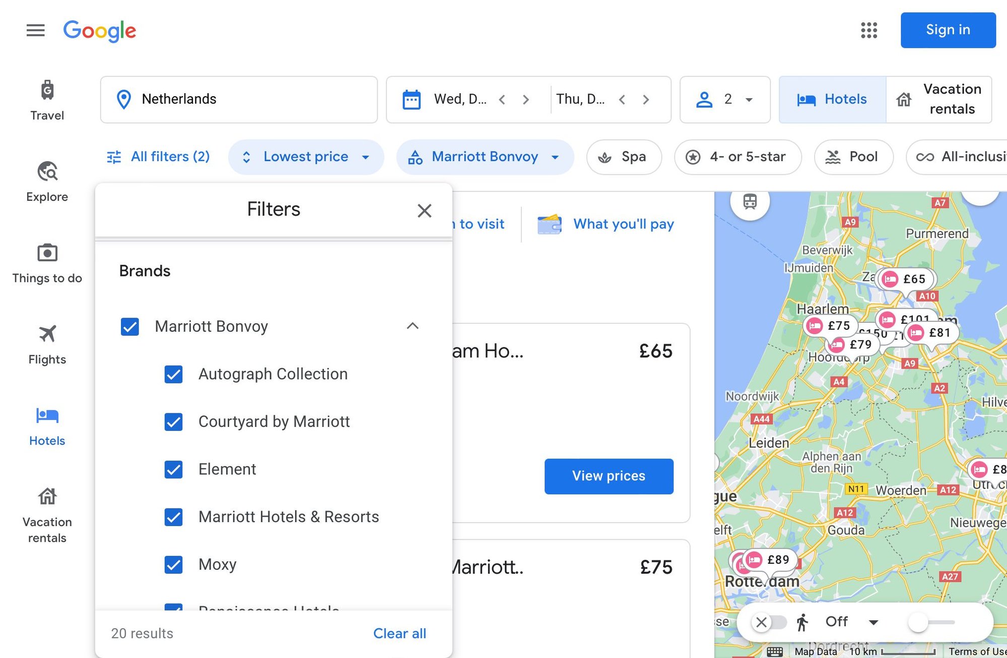This screenshot has height=658, width=1007.
Task: Select the walking person icon on the map
Action: coord(802,622)
